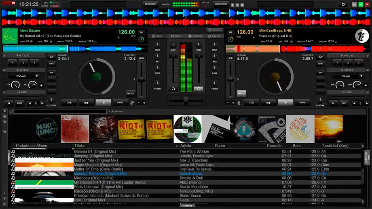Click the browser search magnifier icon
Viewport: 372px width, 209px height.
click(11, 111)
